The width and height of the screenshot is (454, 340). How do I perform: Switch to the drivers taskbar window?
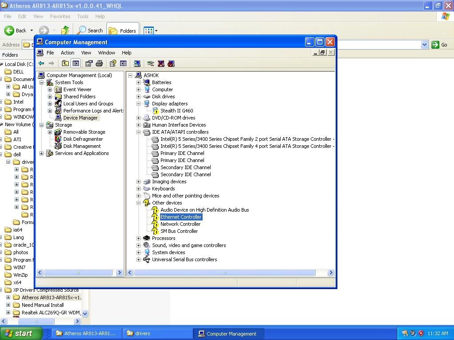(x=158, y=333)
